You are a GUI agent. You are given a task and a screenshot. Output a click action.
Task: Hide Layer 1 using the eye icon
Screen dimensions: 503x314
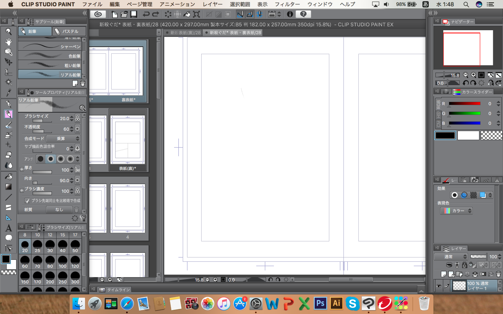[x=439, y=286]
